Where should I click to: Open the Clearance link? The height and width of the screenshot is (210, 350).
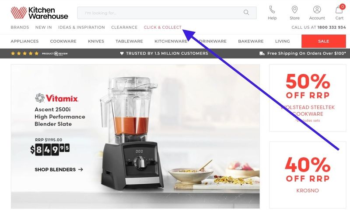point(124,27)
